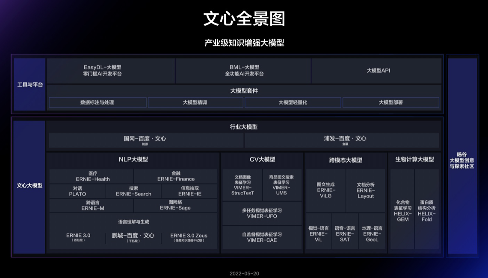Click the 跨模态大模型 heading
This screenshot has height=278, width=488.
[x=346, y=160]
